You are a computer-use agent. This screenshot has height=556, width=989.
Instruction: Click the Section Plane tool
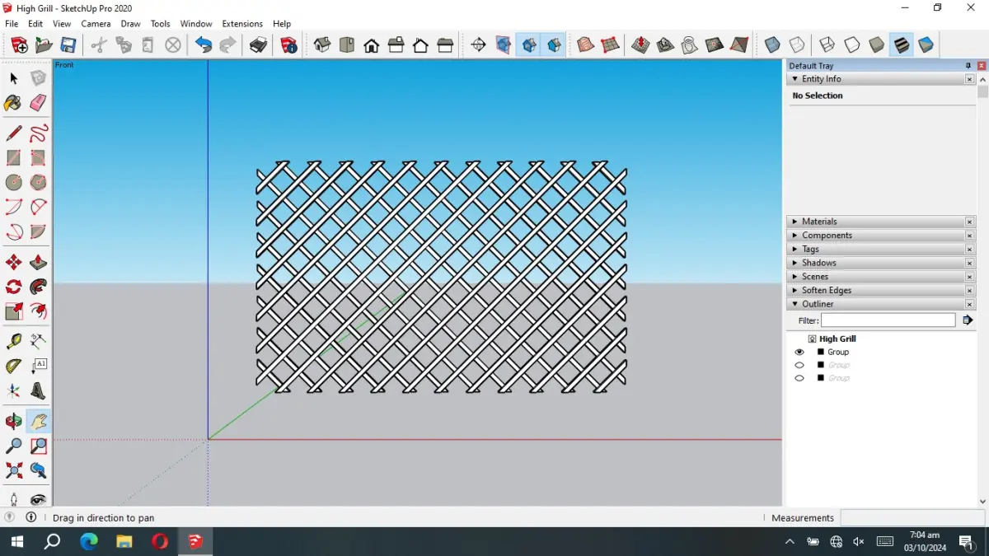point(479,45)
